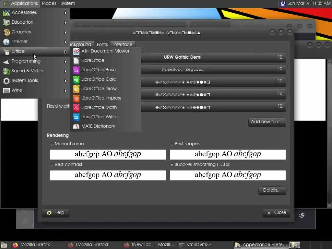This screenshot has width=332, height=249.
Task: Click the Office category icon
Action: [6, 52]
